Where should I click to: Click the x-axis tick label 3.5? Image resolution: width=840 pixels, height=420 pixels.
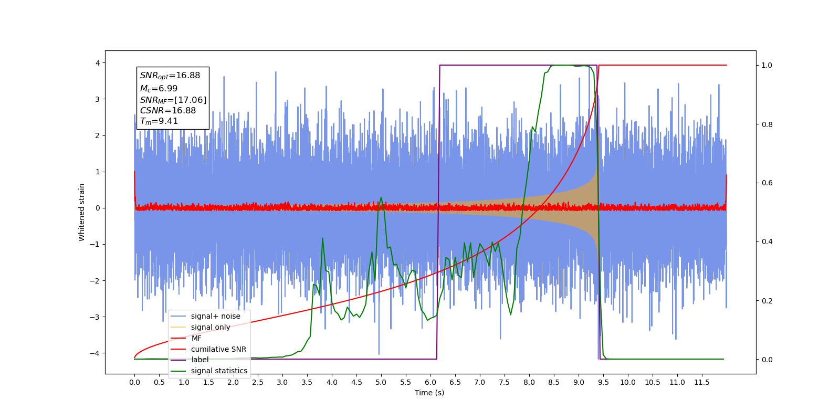click(x=307, y=382)
